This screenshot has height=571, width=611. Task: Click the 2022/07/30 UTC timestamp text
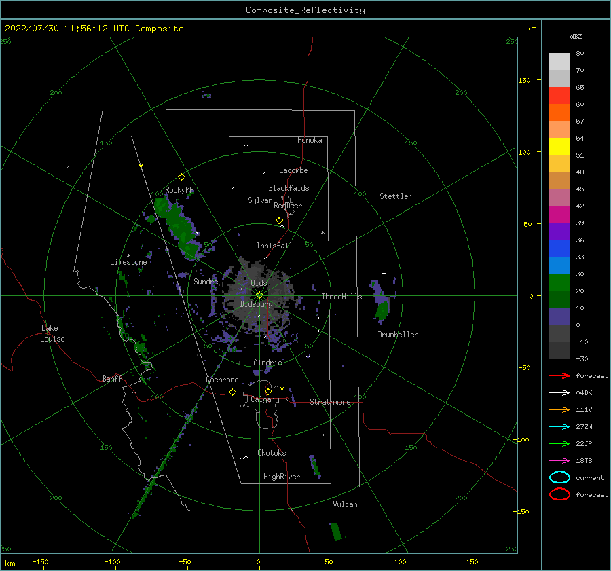(94, 29)
